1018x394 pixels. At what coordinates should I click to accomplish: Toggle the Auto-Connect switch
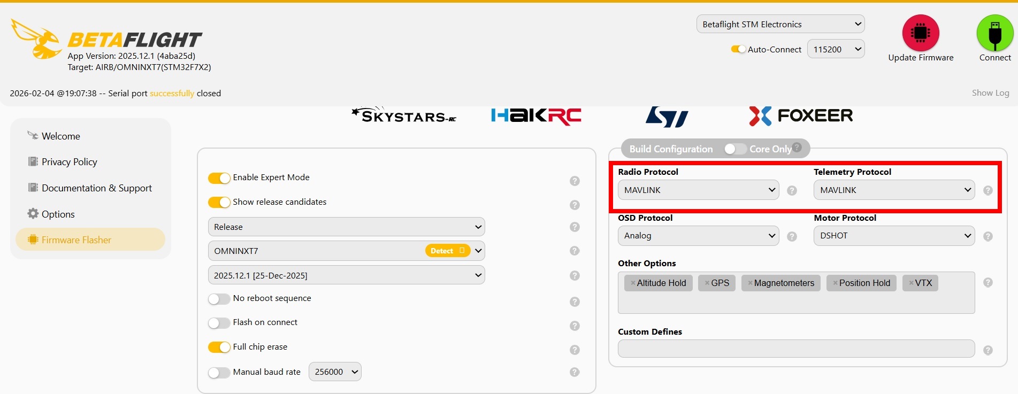(x=738, y=49)
